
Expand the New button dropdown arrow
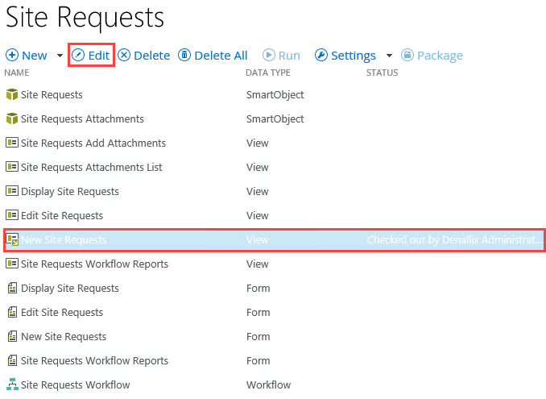[60, 56]
